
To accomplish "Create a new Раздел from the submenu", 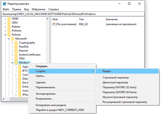I will [x=127, y=71].
